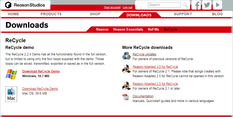Click 'Manuals, Quickstart guides and more' text
The width and height of the screenshot is (233, 117).
click(x=174, y=101)
